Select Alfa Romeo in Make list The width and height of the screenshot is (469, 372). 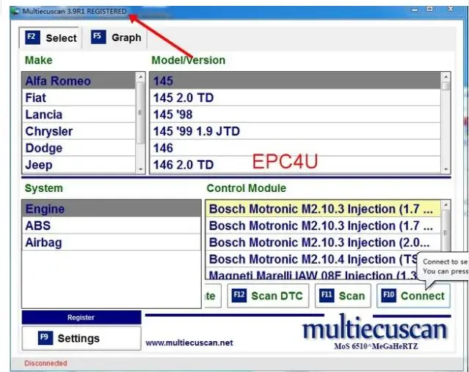[x=79, y=81]
